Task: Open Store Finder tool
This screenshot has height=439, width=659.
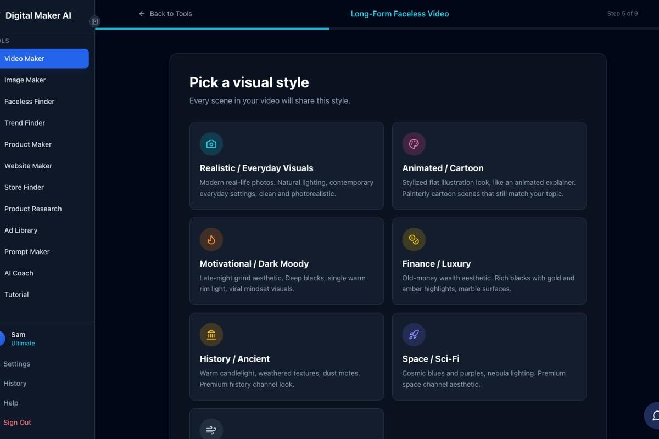Action: 44,187
